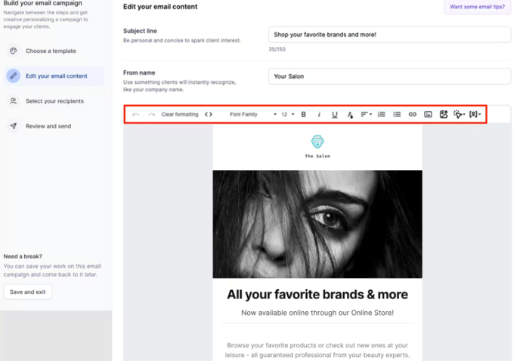Click the salon logo in the email preview
520x361 pixels.
tap(317, 141)
